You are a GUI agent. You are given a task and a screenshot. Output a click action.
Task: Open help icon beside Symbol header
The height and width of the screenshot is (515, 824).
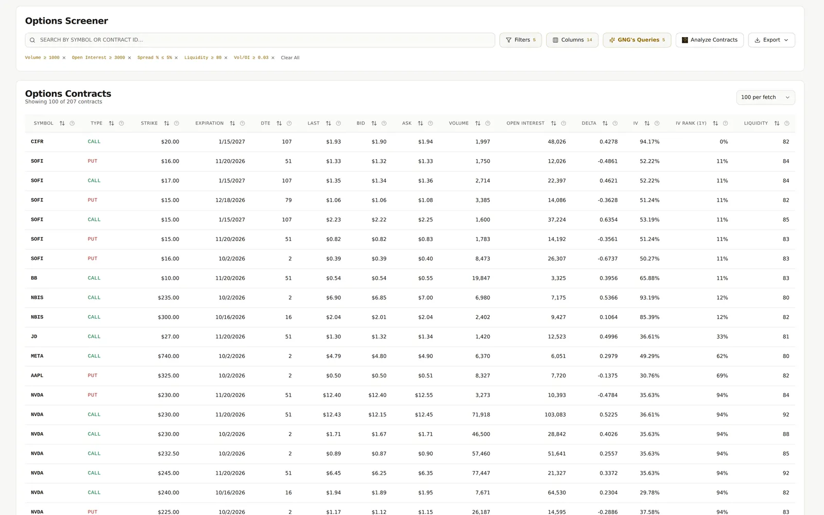(x=72, y=124)
